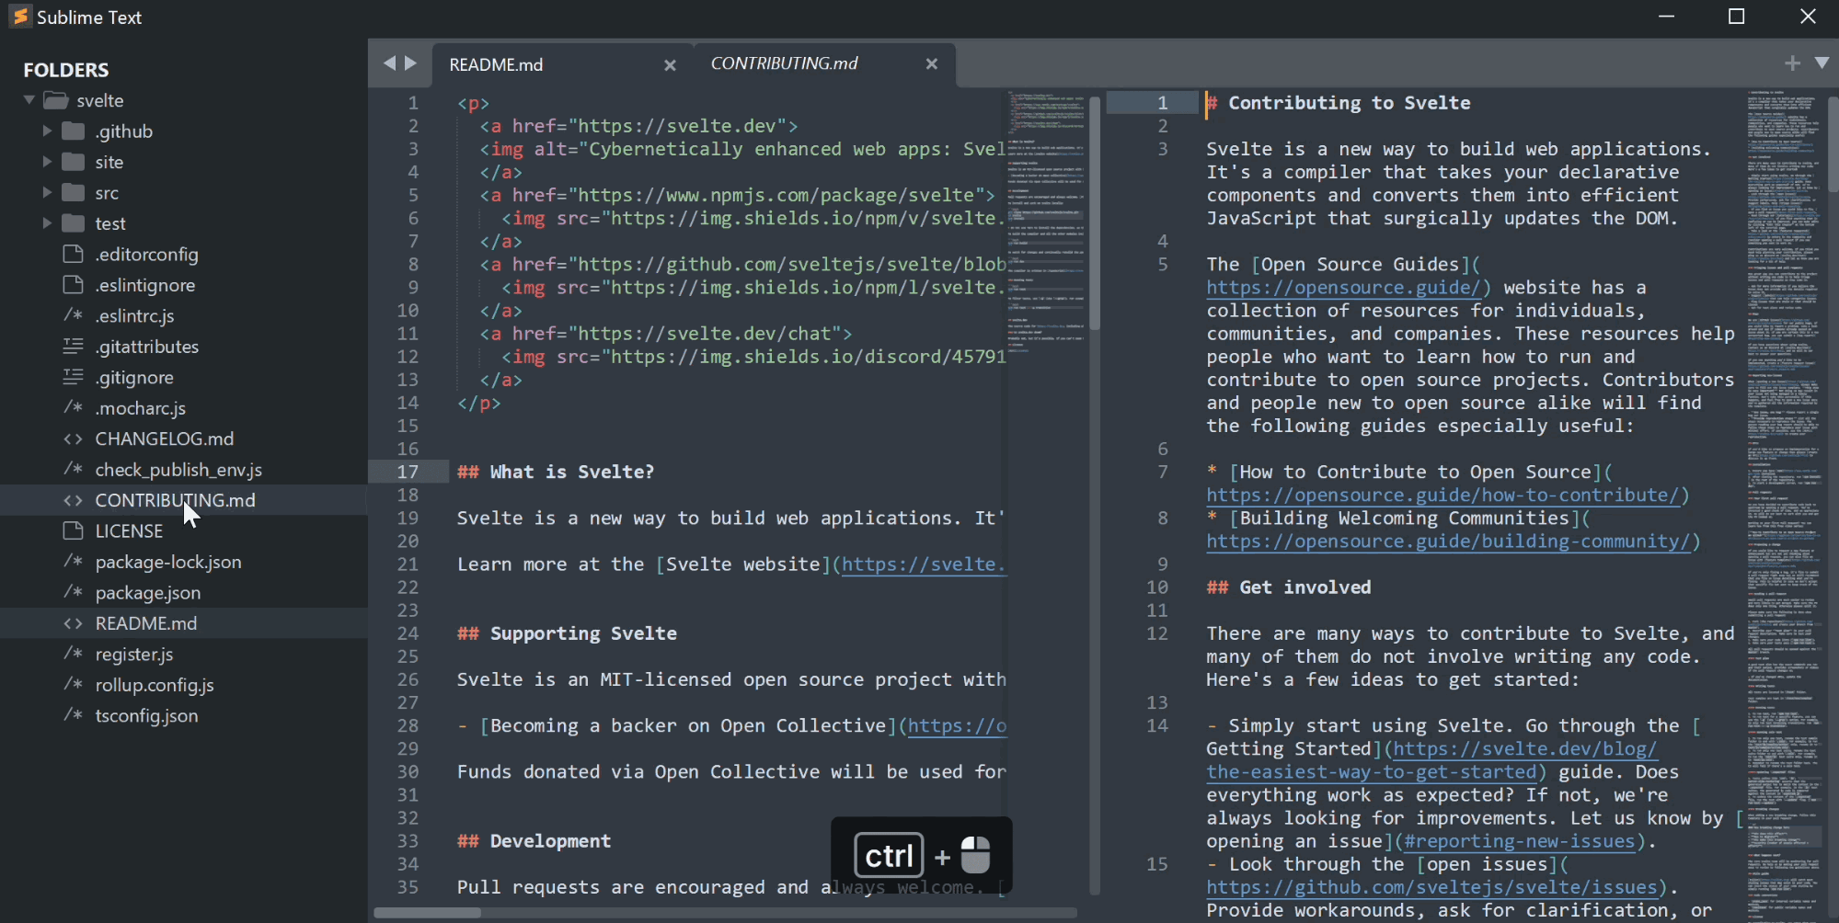Click the document icon beside LICENSE
1839x923 pixels.
click(75, 530)
